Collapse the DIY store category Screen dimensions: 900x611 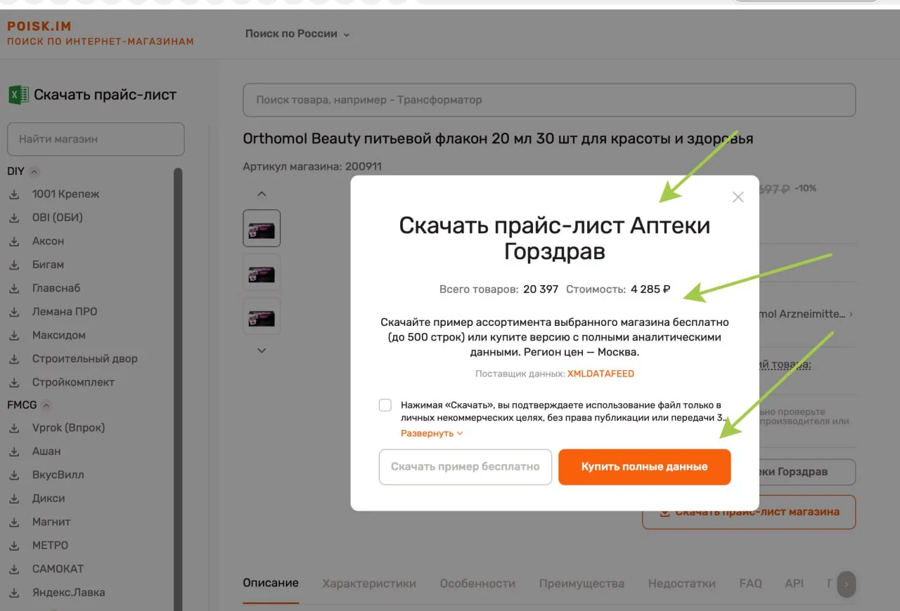(x=34, y=171)
